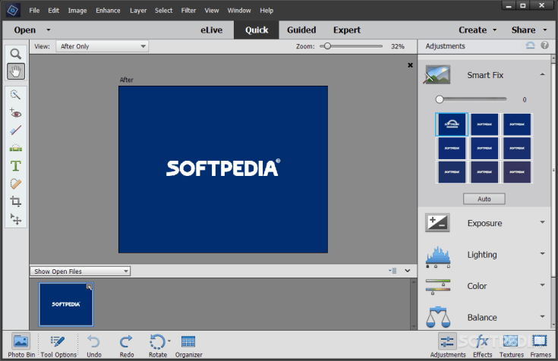Select the center Smart Fix preset thumbnail
Image resolution: width=558 pixels, height=361 pixels.
484,148
